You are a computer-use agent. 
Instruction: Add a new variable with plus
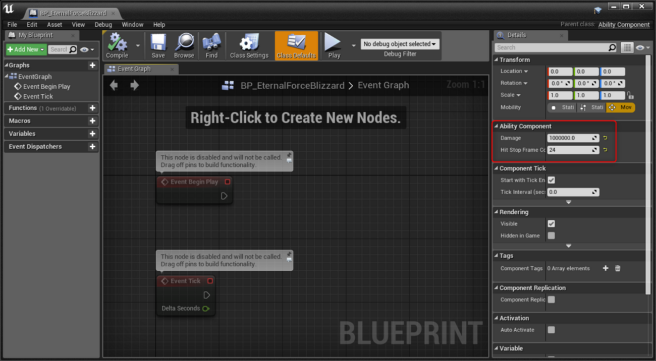[92, 134]
